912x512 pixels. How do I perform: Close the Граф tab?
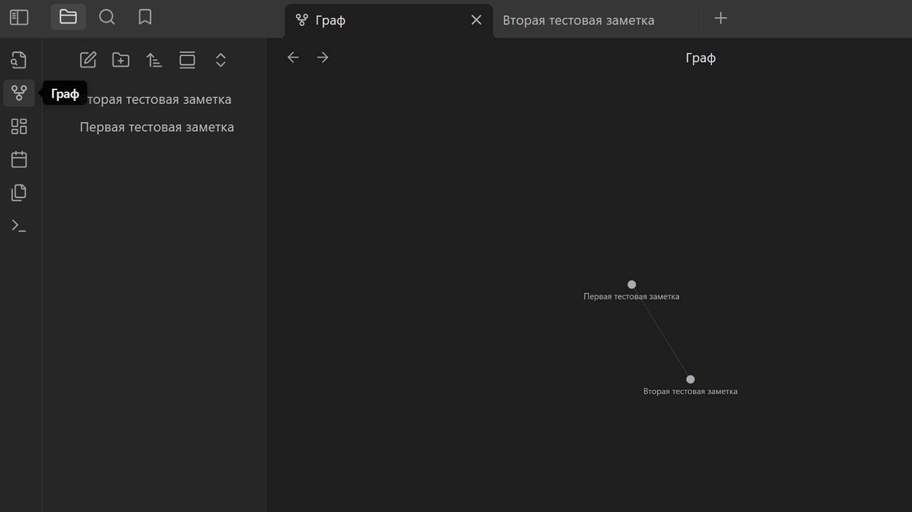point(476,20)
